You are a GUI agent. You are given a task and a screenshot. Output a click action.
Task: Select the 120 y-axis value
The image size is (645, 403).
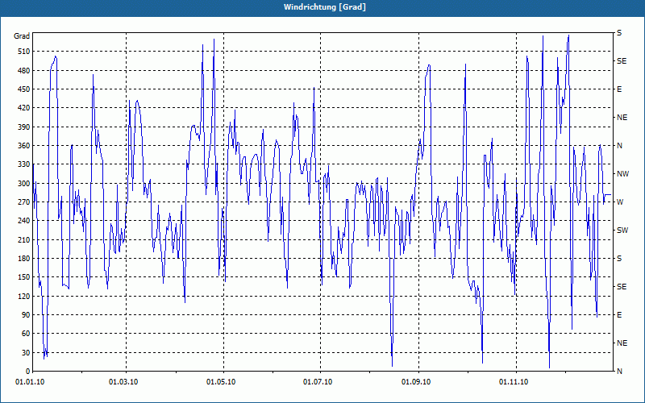click(24, 296)
